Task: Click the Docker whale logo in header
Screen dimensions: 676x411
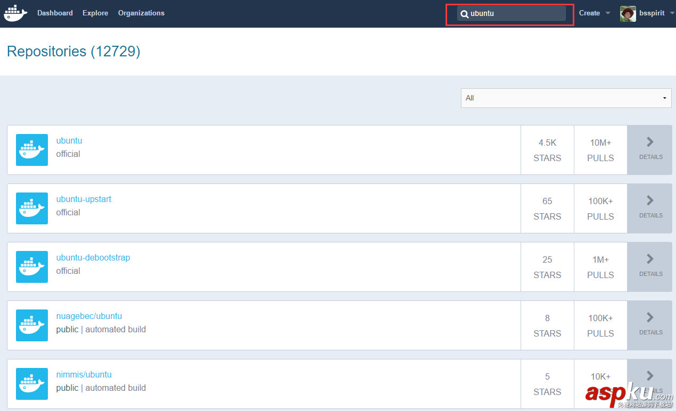Action: 15,13
